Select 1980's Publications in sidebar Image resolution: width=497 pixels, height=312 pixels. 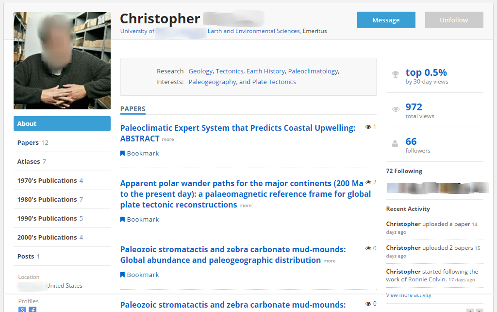(47, 199)
